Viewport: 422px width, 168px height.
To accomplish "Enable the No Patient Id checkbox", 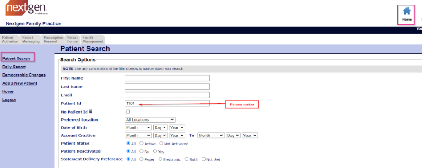I will pos(128,112).
